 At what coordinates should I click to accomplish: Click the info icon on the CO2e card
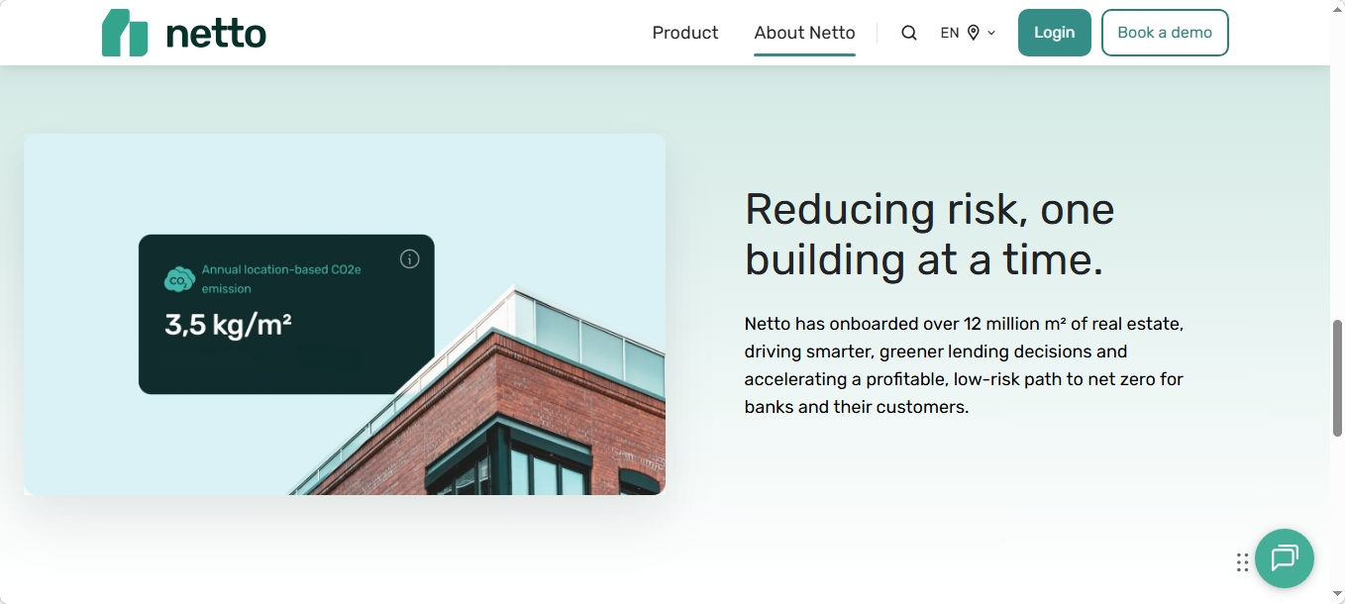(410, 258)
